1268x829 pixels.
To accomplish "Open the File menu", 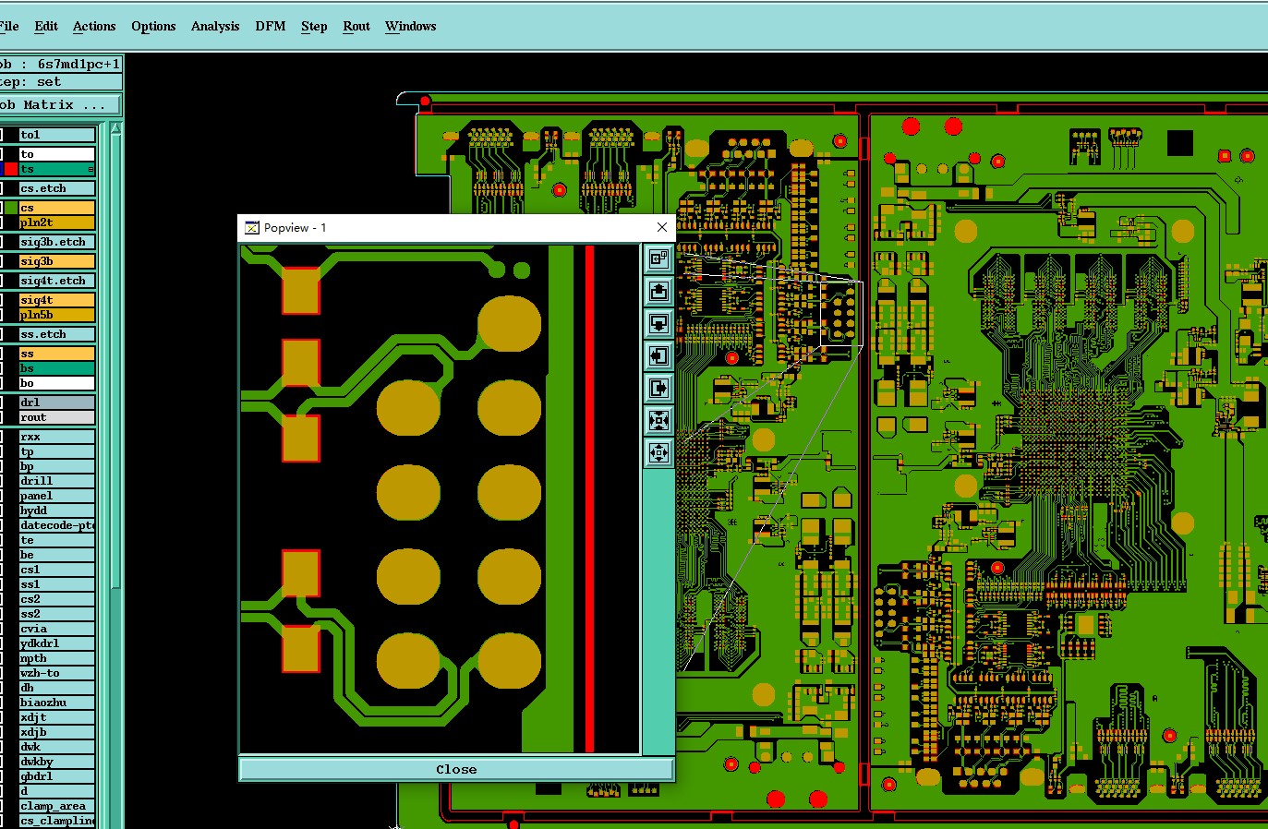I will pyautogui.click(x=9, y=26).
